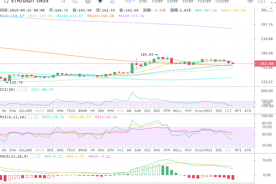Click the MA360:273.56 legend value

point(131,16)
